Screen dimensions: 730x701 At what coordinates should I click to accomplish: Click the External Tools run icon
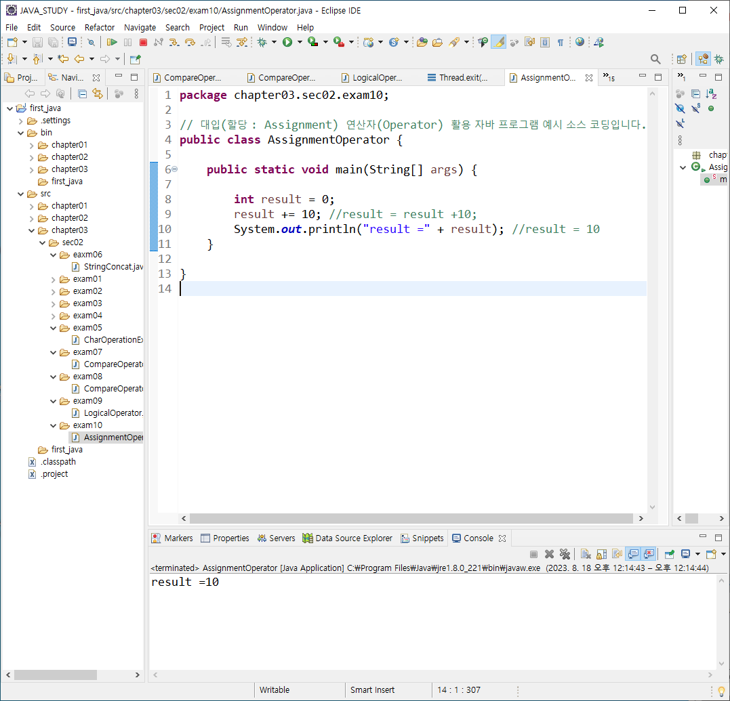[340, 42]
